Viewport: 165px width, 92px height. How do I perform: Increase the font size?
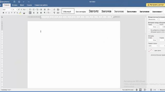19,9
